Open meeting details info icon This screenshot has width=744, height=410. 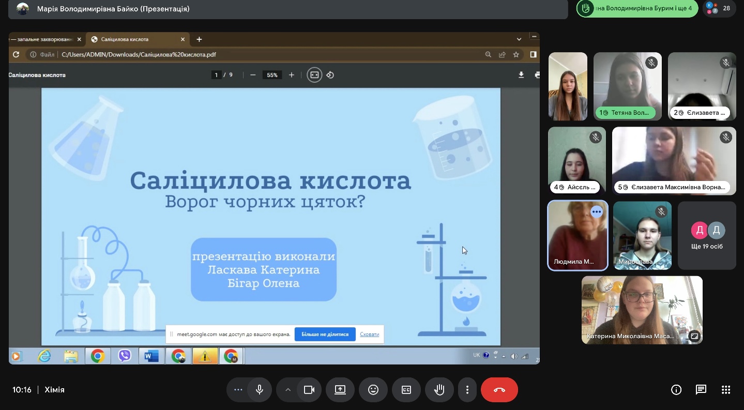click(676, 390)
